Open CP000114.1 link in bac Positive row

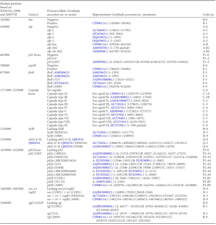click(x=100, y=23)
